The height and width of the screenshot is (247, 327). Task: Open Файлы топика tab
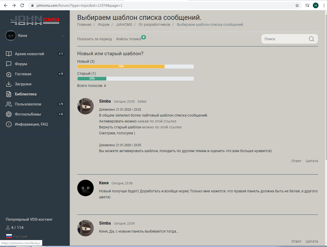tap(128, 39)
